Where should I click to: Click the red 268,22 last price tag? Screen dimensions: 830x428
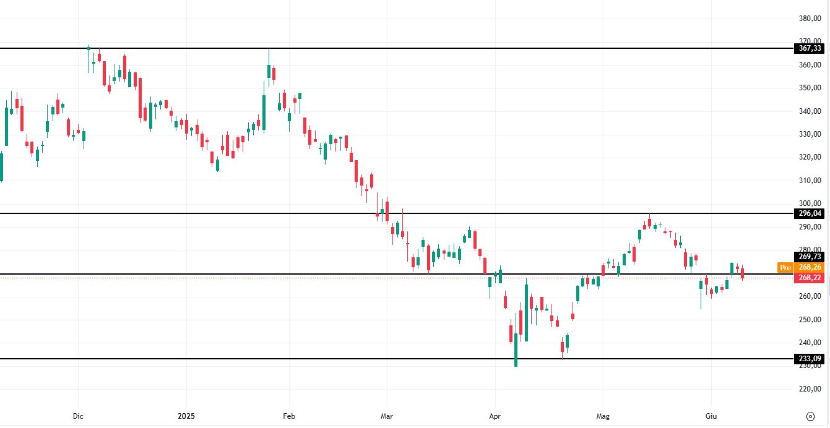pyautogui.click(x=810, y=278)
